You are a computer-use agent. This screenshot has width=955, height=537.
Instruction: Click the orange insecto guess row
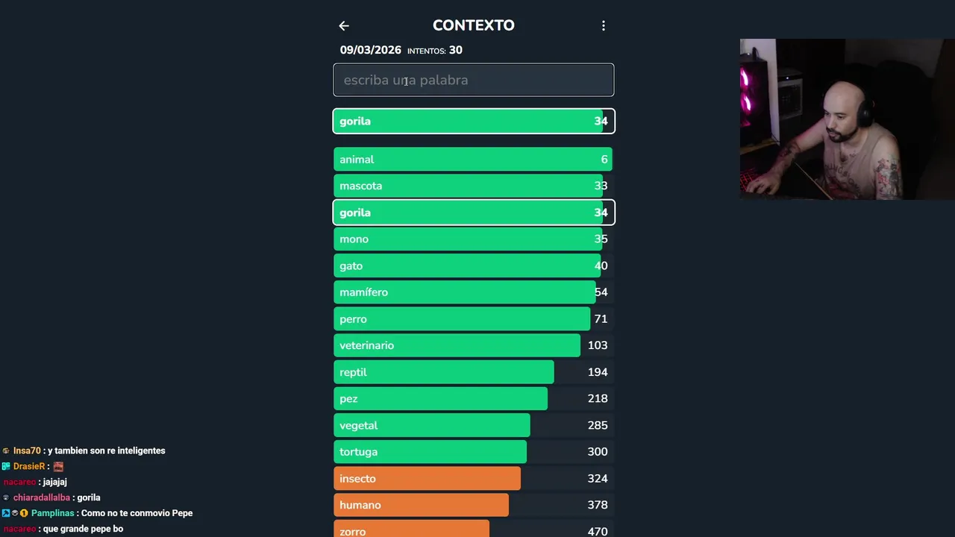coord(473,479)
